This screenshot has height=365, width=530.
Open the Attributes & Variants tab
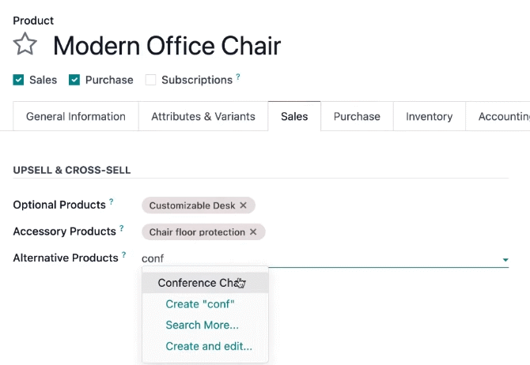[203, 116]
